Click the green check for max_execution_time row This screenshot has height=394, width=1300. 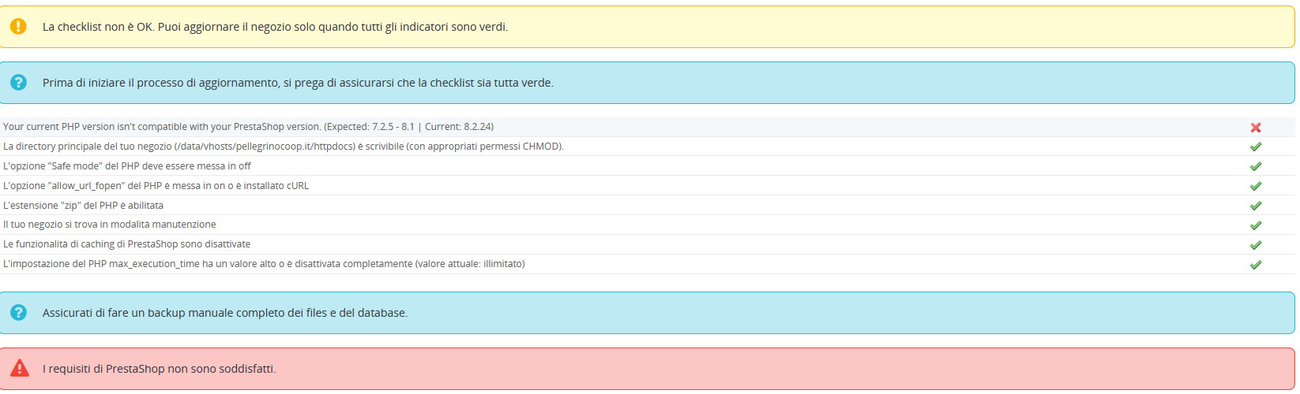[x=1256, y=265]
